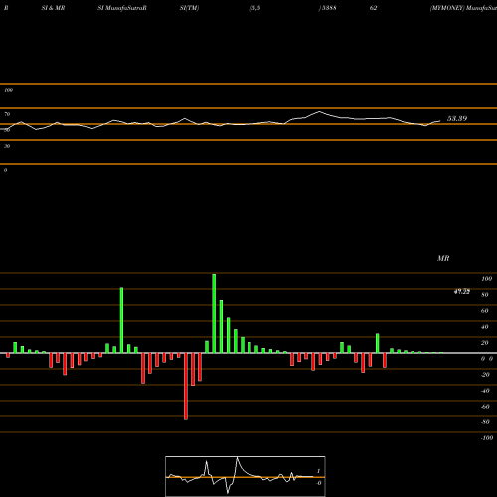Click the MR axis label -60

pos(485,407)
